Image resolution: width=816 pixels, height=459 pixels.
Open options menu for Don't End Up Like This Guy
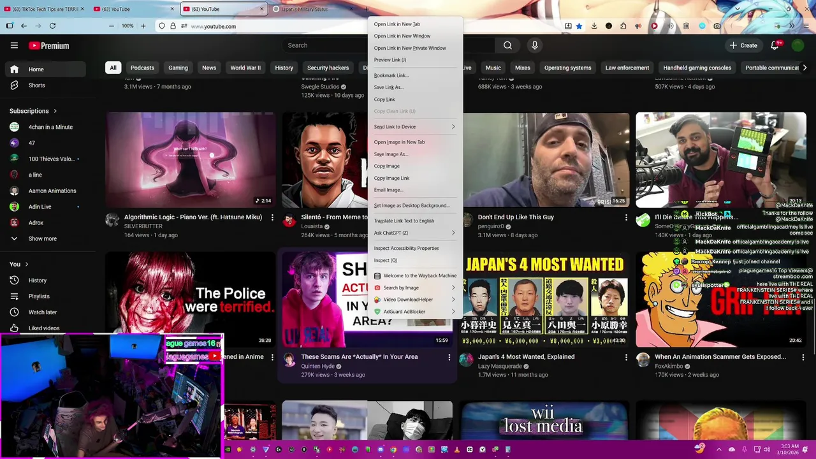pyautogui.click(x=626, y=217)
